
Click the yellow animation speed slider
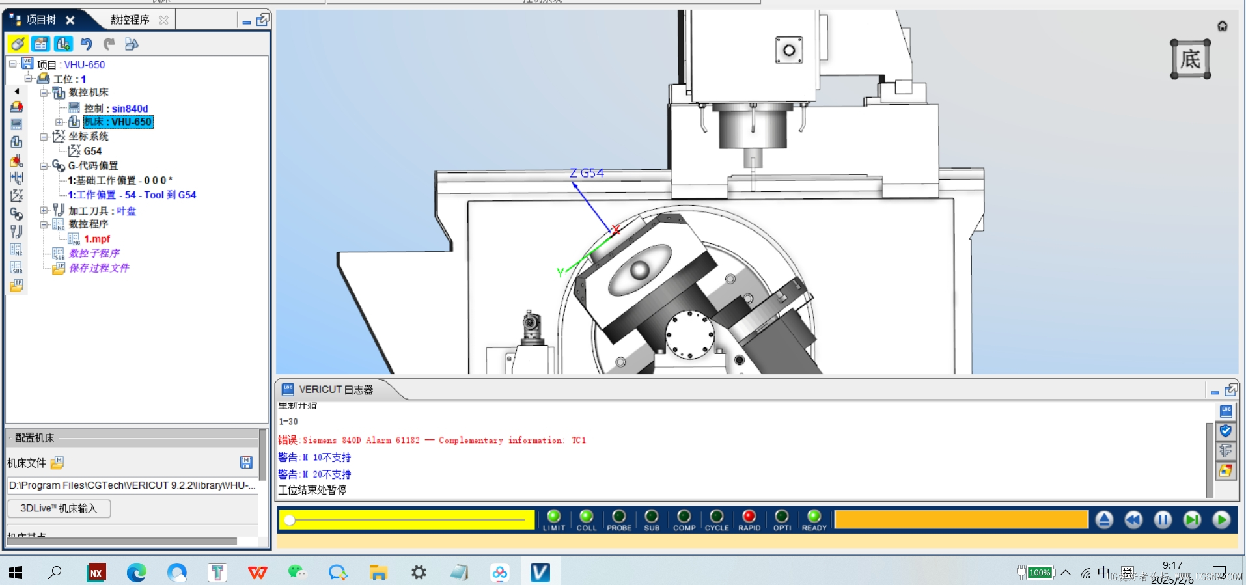tap(407, 520)
